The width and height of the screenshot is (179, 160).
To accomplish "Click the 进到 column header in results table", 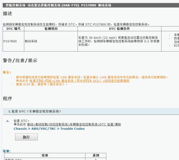I will click(96, 155).
